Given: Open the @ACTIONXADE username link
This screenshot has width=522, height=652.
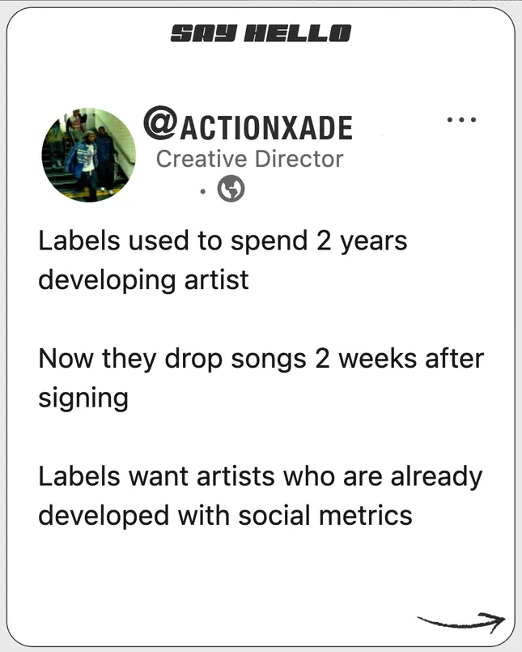Looking at the screenshot, I should [x=248, y=124].
